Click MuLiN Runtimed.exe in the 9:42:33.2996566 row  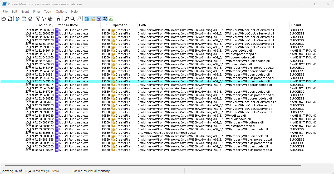click(x=74, y=109)
